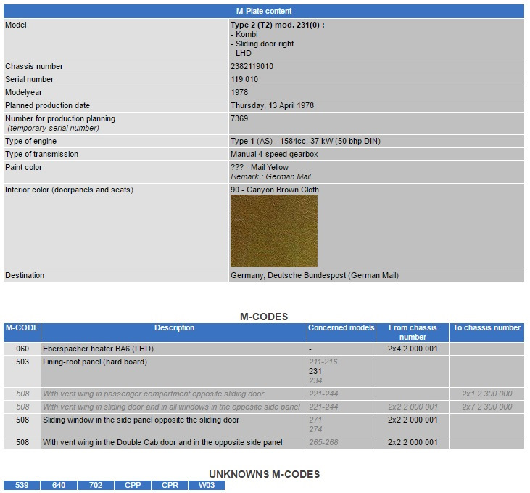Click With vent wing in Double Cab door description

(x=162, y=443)
